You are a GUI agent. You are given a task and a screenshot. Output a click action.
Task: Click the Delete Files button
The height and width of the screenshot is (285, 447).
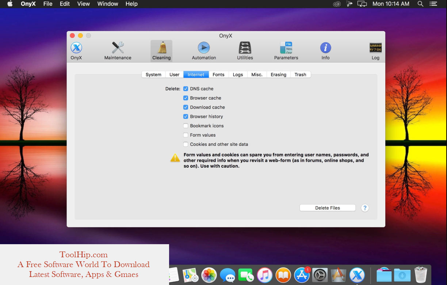click(328, 208)
